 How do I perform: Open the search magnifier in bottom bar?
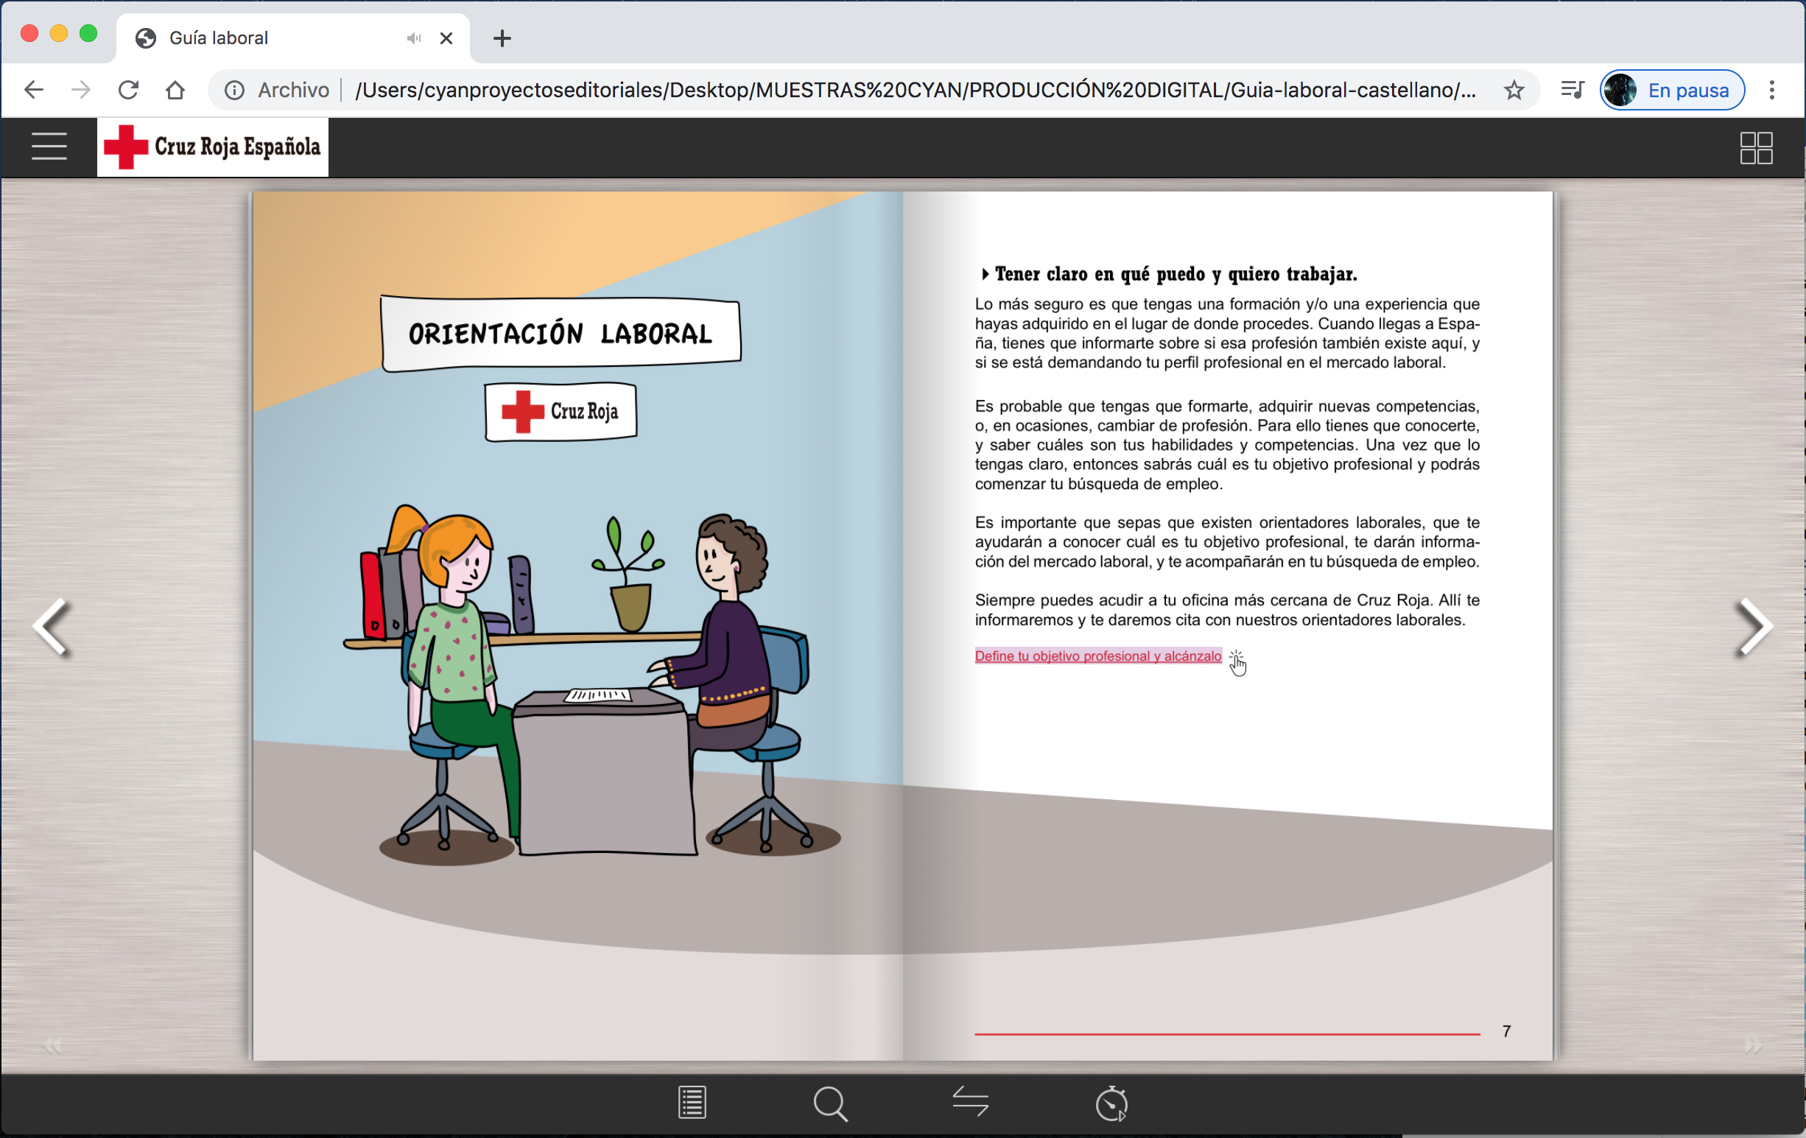coord(830,1103)
